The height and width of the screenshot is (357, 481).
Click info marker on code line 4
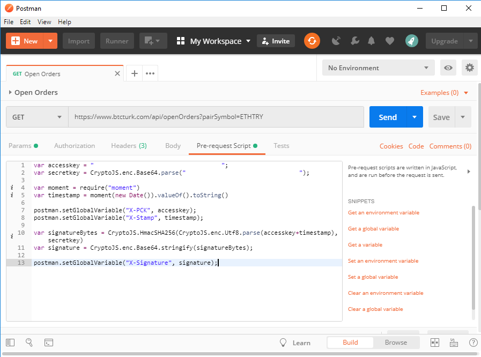12,188
